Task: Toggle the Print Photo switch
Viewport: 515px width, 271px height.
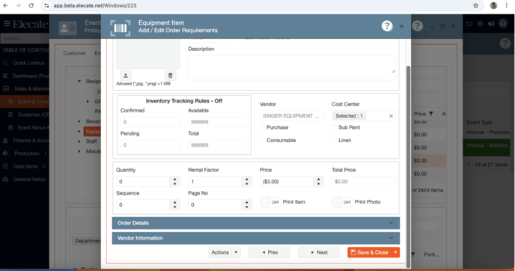Action: [x=342, y=202]
